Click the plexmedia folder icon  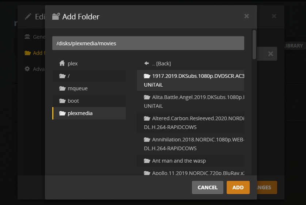(x=62, y=113)
